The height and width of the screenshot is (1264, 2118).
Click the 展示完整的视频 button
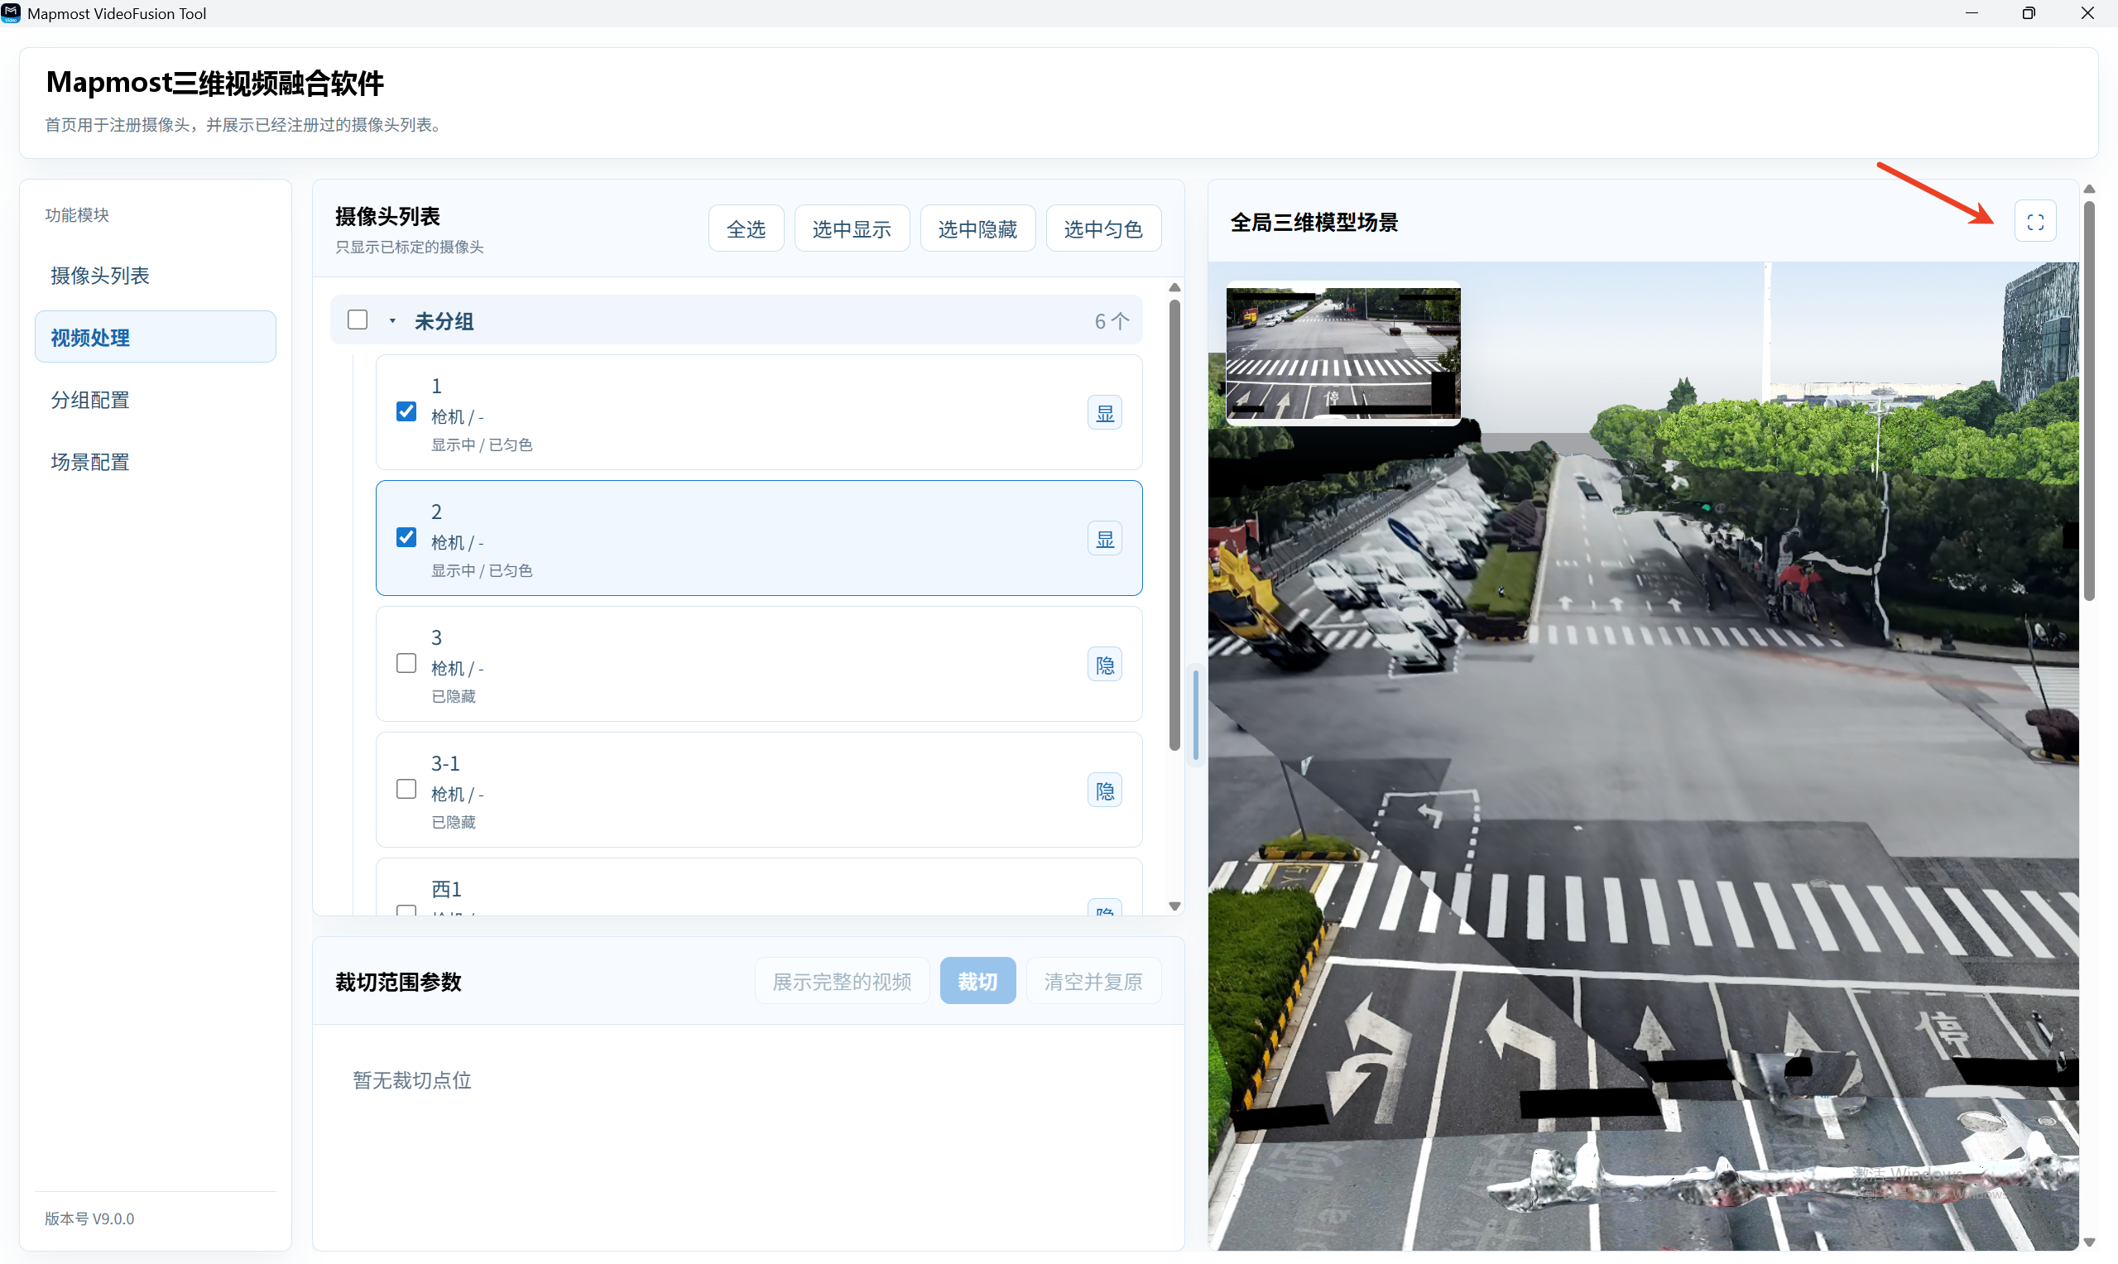click(842, 981)
